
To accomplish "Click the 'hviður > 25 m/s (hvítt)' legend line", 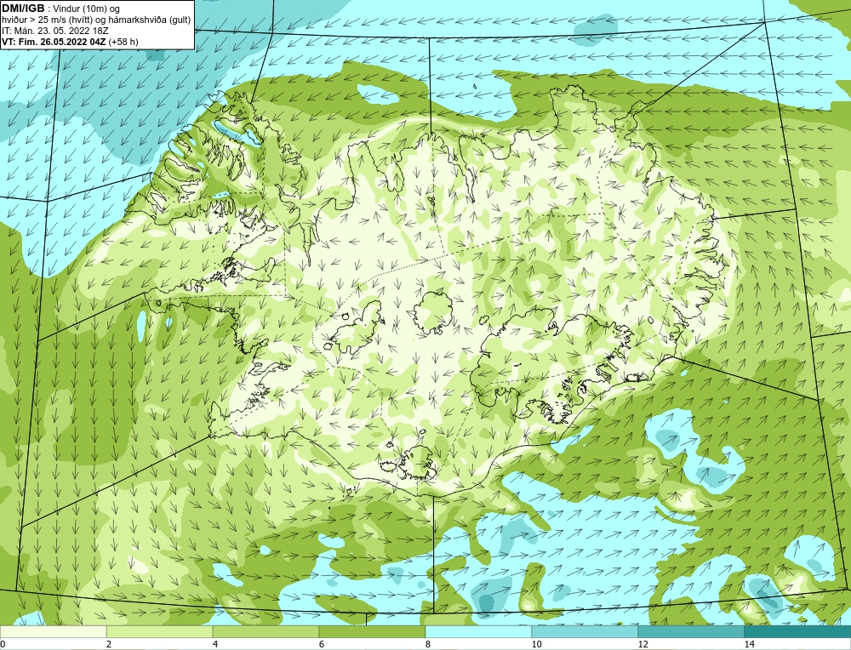I will click(x=96, y=20).
